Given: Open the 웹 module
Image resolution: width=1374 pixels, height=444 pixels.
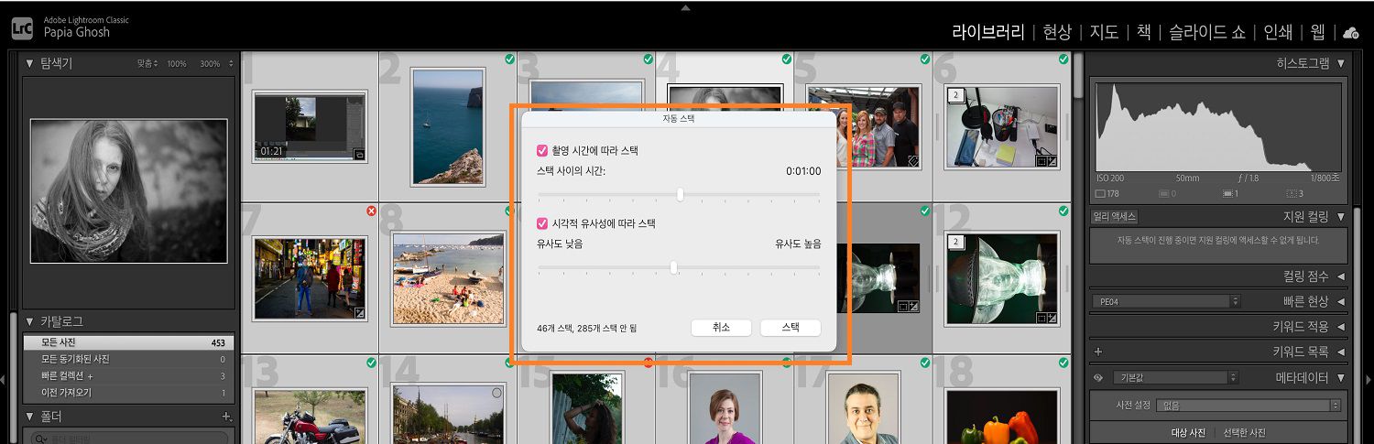Looking at the screenshot, I should tap(1317, 32).
